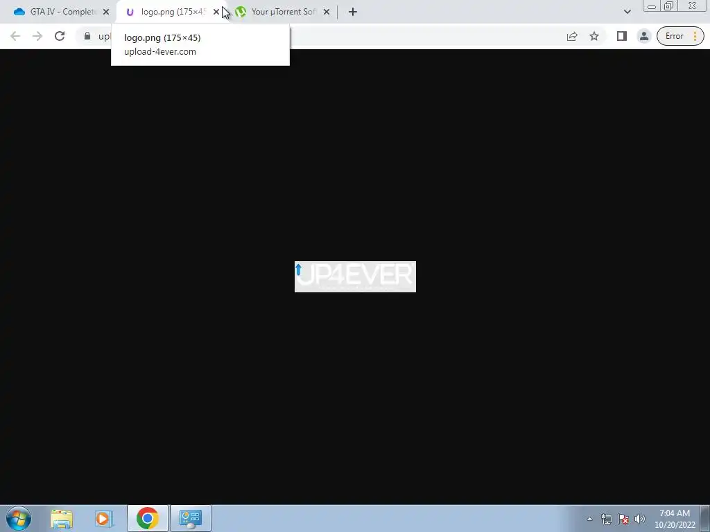The image size is (710, 532).
Task: Bookmark this page with the star
Action: pos(594,36)
